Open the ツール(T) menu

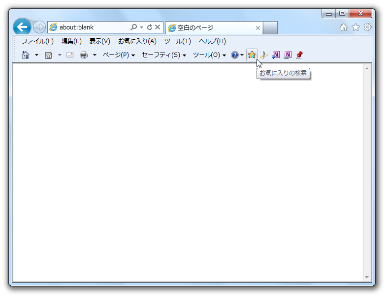[178, 41]
